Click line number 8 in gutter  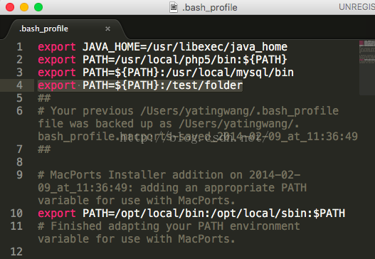tap(20, 162)
